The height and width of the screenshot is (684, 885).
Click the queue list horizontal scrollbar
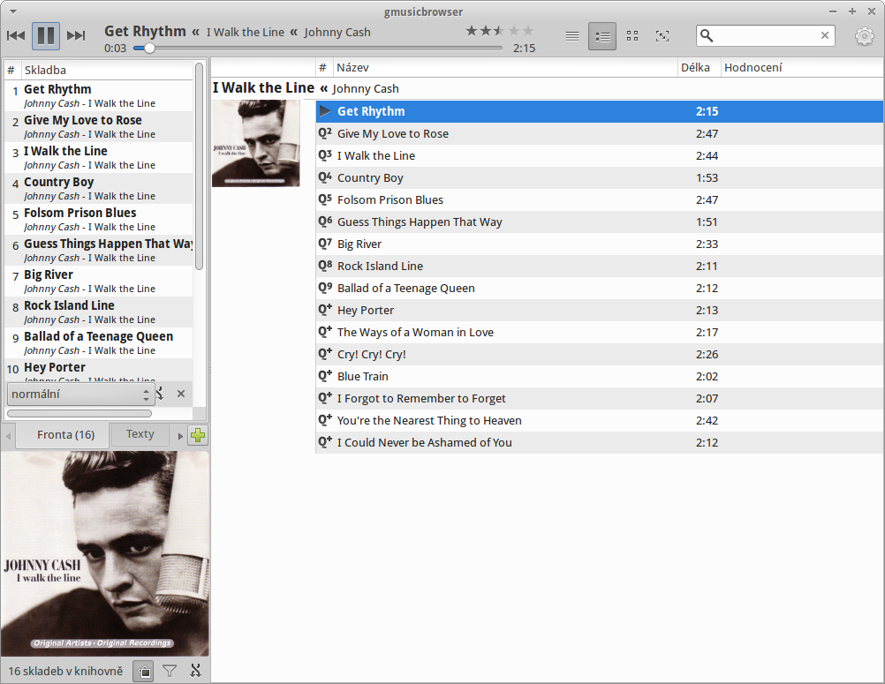[79, 413]
